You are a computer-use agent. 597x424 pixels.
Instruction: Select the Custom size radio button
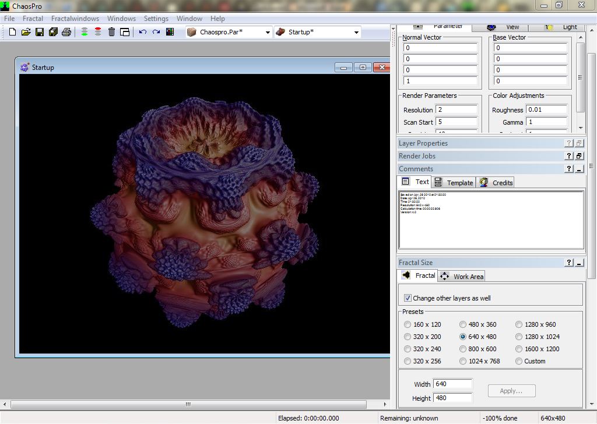(x=519, y=361)
